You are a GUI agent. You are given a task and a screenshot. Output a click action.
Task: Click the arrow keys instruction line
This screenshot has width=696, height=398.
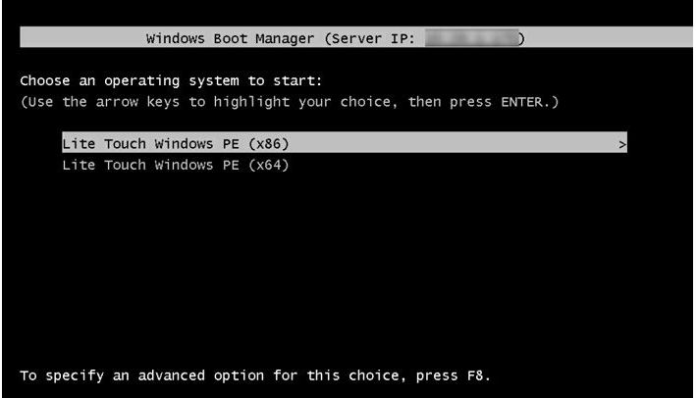pyautogui.click(x=290, y=102)
